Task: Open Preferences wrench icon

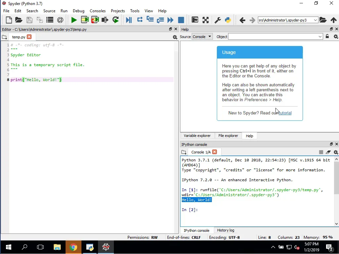Action: (x=218, y=20)
